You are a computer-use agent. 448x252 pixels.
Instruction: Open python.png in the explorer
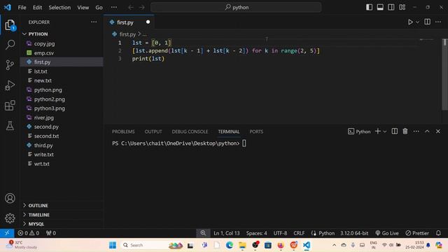(62, 90)
